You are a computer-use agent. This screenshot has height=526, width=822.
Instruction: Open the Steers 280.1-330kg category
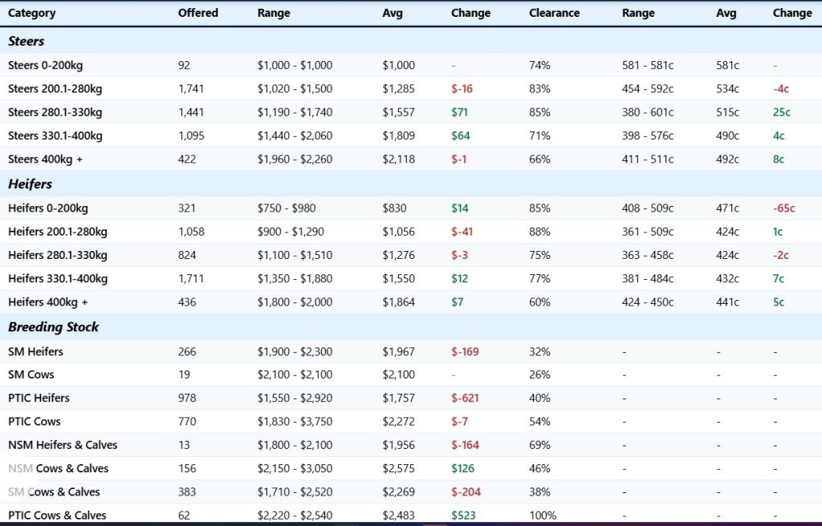point(55,112)
